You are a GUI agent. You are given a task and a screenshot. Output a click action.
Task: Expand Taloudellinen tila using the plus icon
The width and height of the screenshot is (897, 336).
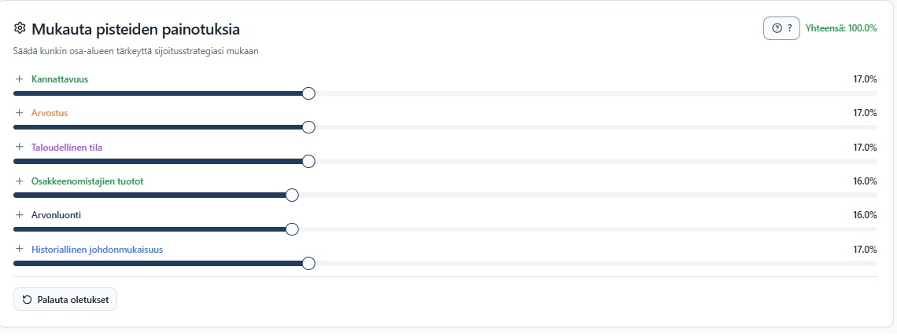(x=20, y=148)
